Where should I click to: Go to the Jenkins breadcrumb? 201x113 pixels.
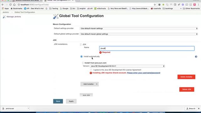pos(6,12)
